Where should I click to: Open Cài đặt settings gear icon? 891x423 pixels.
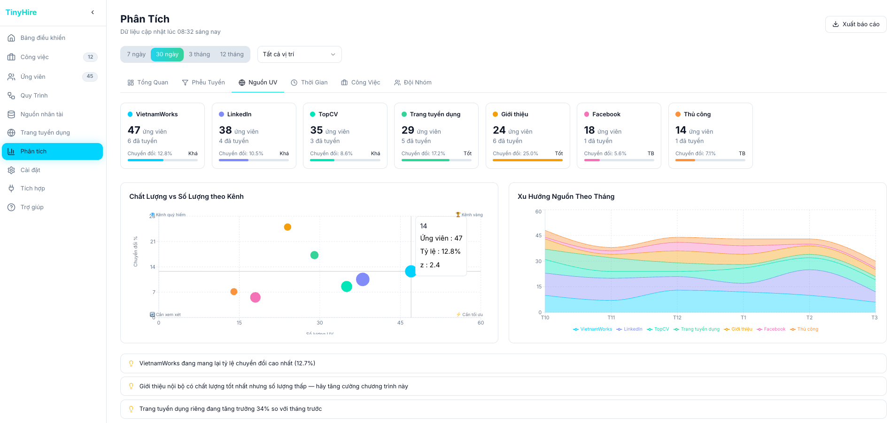pyautogui.click(x=11, y=170)
